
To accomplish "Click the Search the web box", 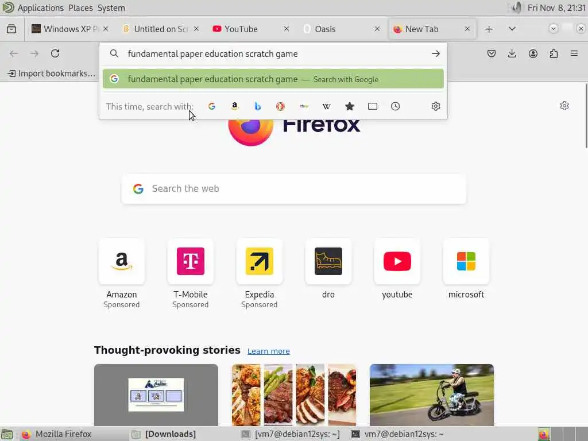I will pos(294,188).
